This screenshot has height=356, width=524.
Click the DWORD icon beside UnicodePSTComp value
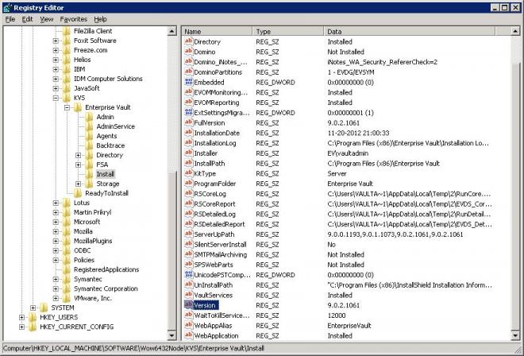coord(188,275)
